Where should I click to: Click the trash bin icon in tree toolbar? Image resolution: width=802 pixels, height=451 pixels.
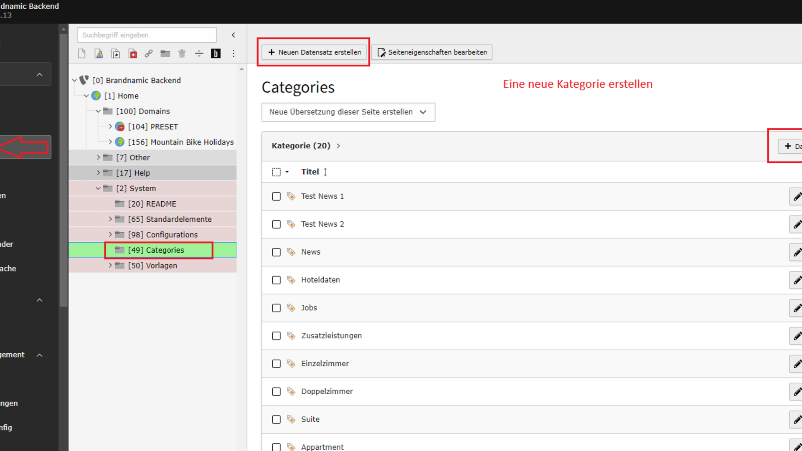182,53
